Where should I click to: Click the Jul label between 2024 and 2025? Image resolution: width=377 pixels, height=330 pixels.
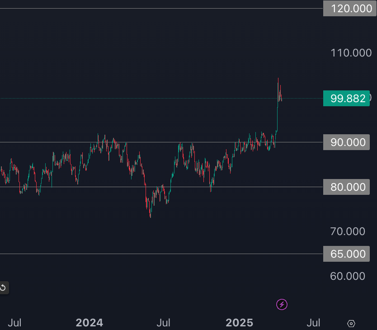tap(163, 323)
